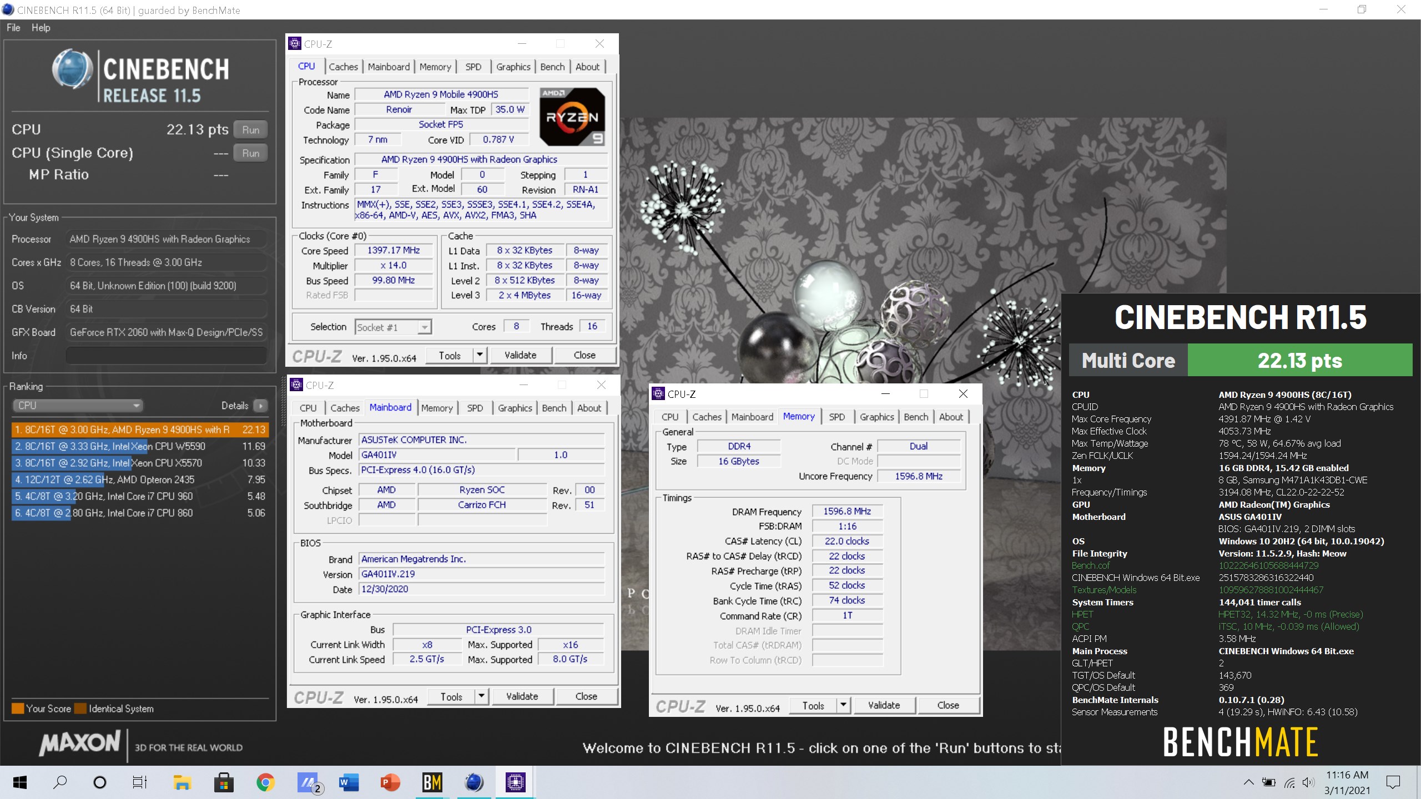1421x799 pixels.
Task: Open Windows Start menu
Action: point(20,782)
